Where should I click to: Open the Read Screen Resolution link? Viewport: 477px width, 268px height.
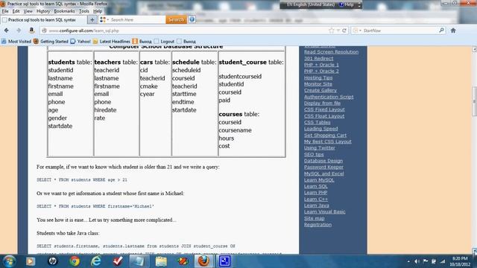pos(331,52)
